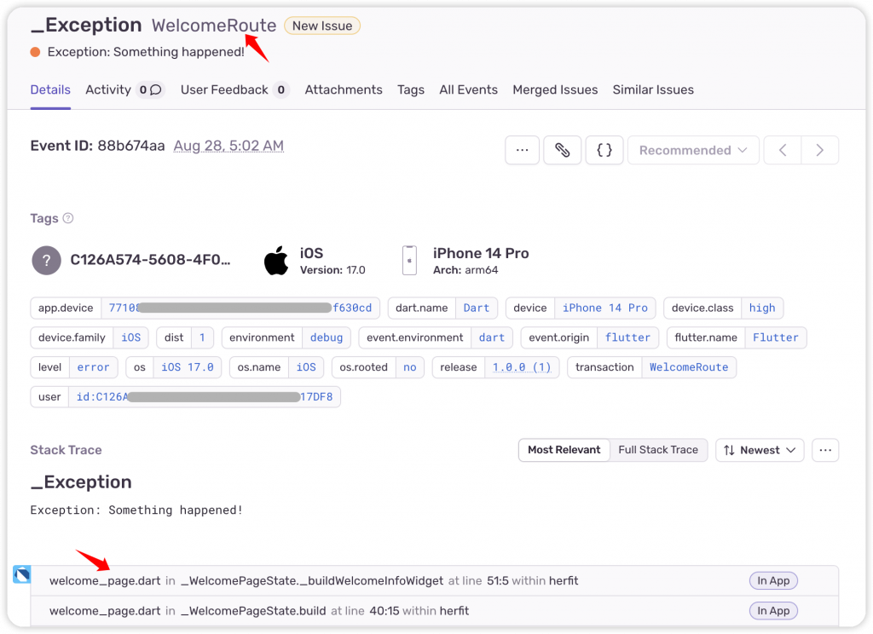The width and height of the screenshot is (873, 634).
Task: Click the New Issue badge
Action: point(321,26)
